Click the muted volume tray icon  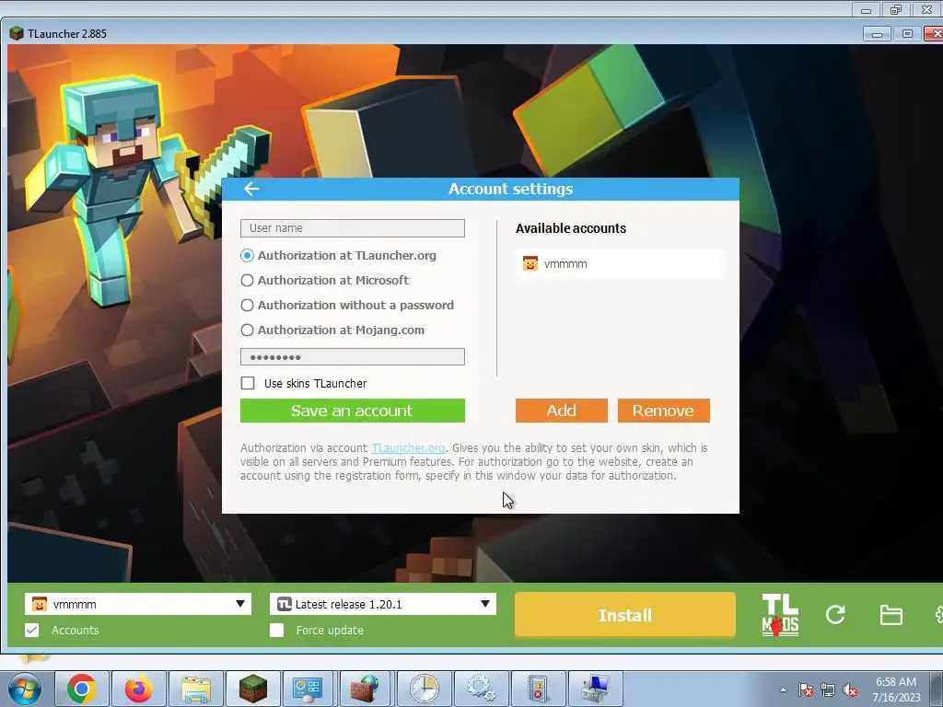point(850,690)
